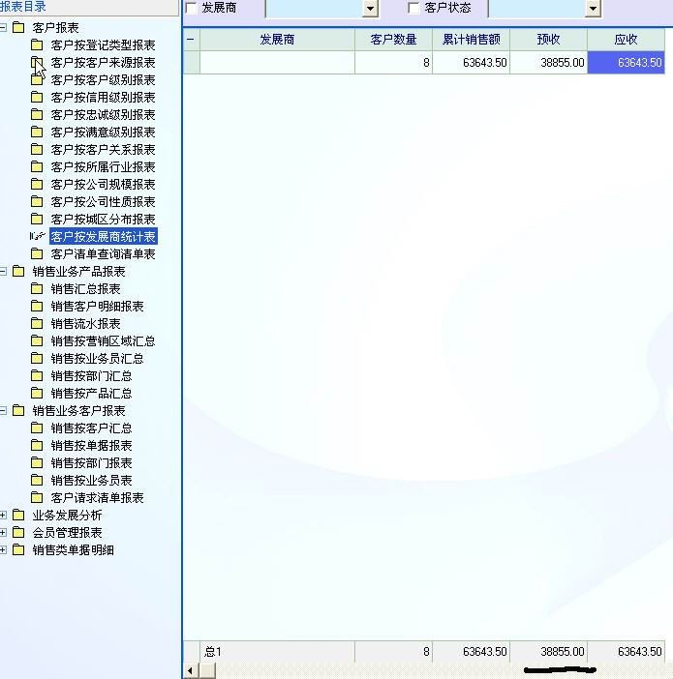Click the 客户数量 column header

pos(393,40)
